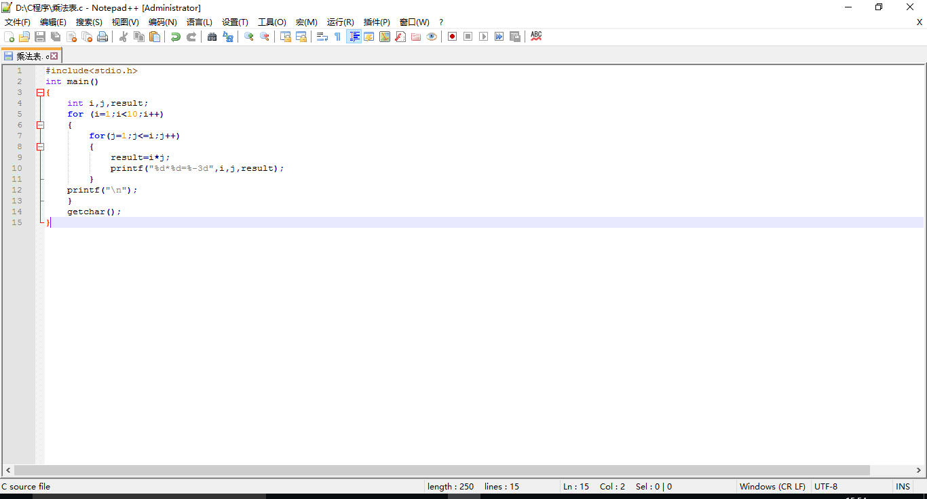Switch encoding via UTF-8 status bar item
The width and height of the screenshot is (927, 499).
click(x=827, y=486)
